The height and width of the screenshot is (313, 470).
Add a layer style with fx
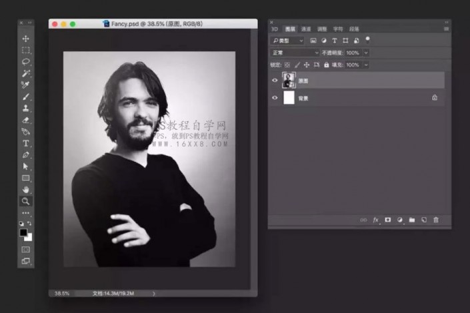pyautogui.click(x=375, y=220)
